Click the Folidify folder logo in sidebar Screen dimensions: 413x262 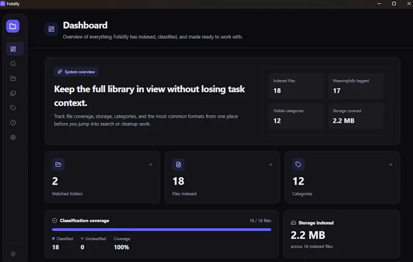(x=13, y=26)
